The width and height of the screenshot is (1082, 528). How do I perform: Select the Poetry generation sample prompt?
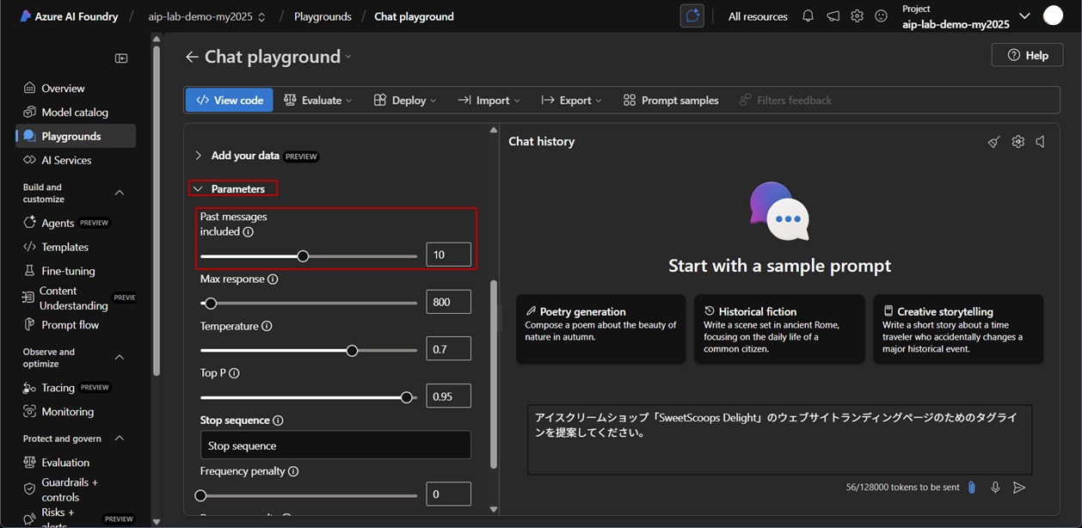coord(601,329)
